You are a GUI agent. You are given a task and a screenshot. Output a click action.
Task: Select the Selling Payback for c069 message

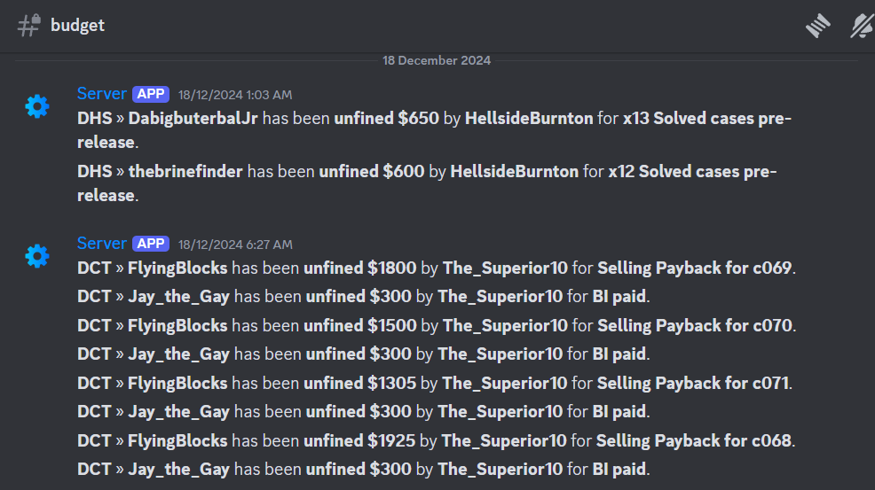point(437,268)
